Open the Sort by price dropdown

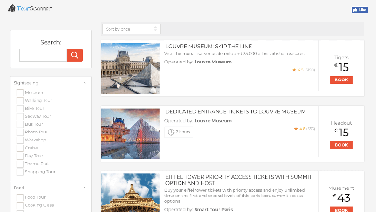132,29
